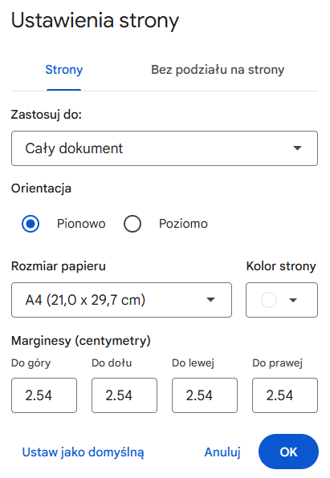Click the paper size dropdown arrow

click(210, 300)
